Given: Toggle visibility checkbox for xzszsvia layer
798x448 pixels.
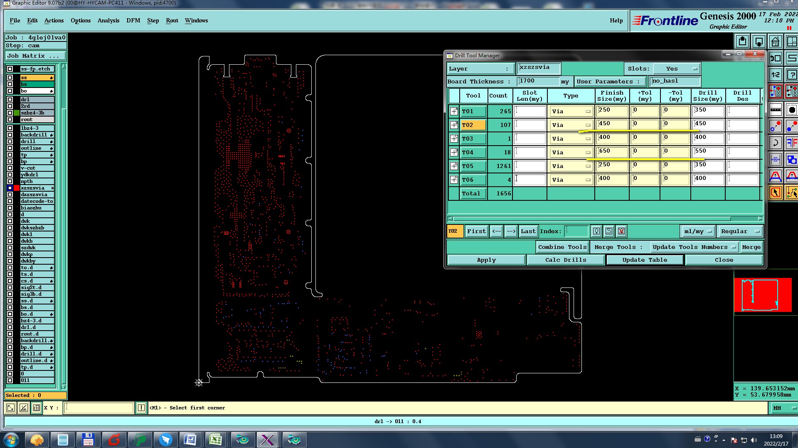Looking at the screenshot, I should [x=10, y=188].
